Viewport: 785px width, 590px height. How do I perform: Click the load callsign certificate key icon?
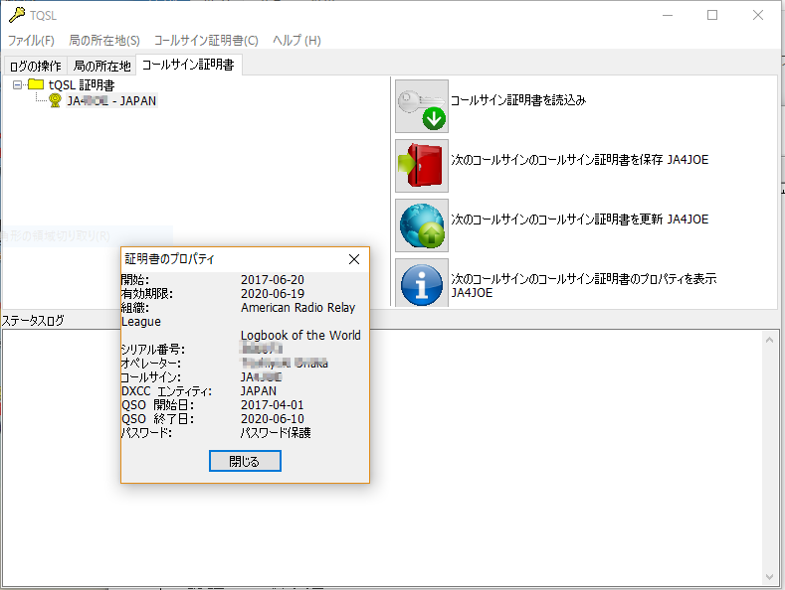click(x=422, y=106)
